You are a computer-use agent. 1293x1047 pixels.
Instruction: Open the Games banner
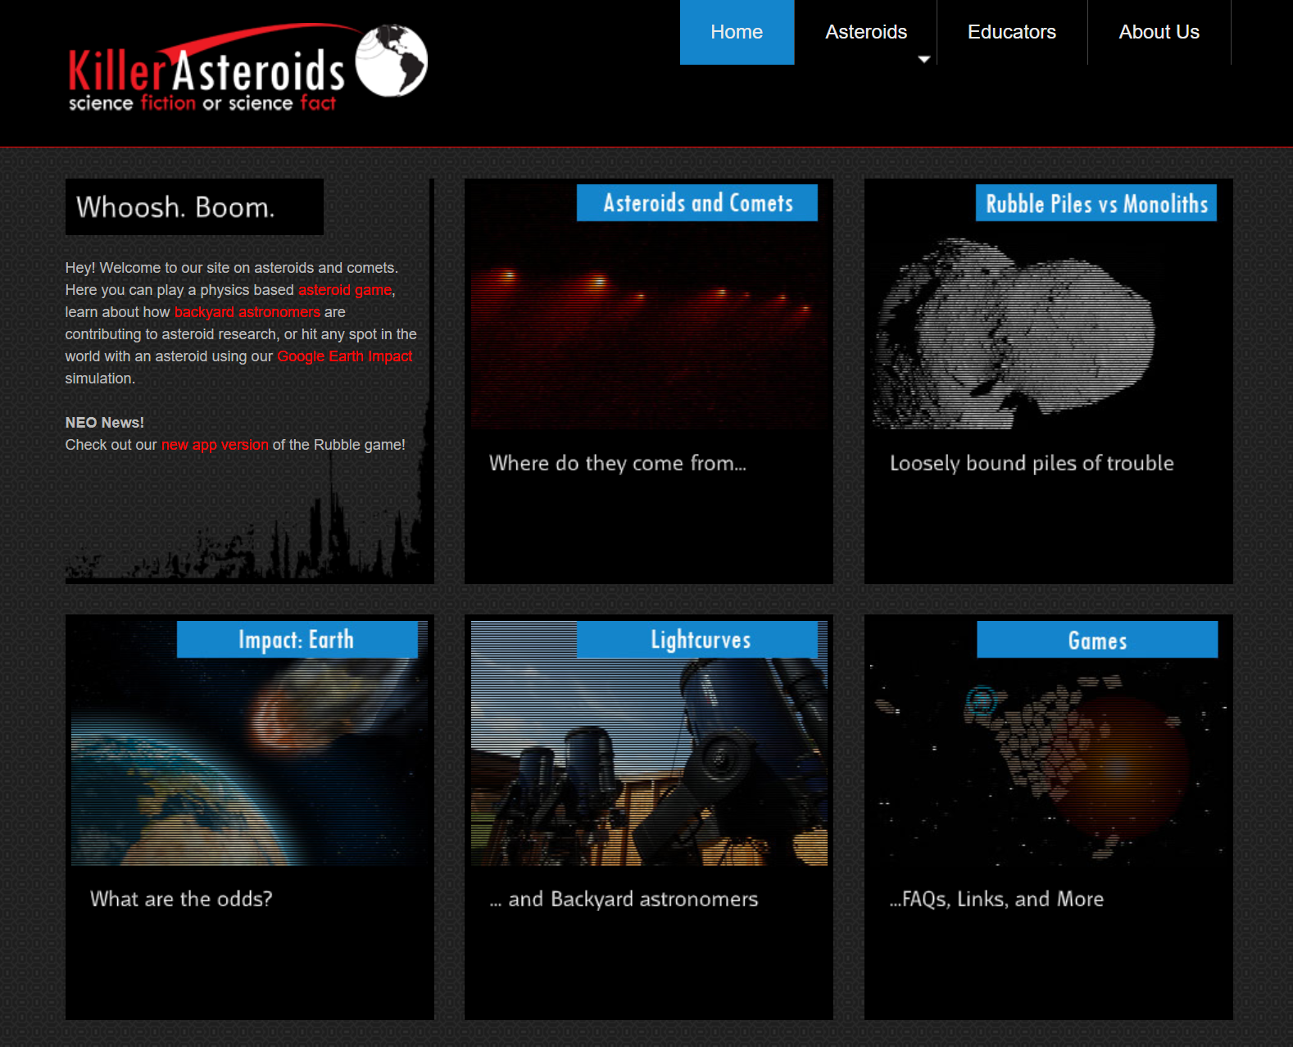(1097, 639)
